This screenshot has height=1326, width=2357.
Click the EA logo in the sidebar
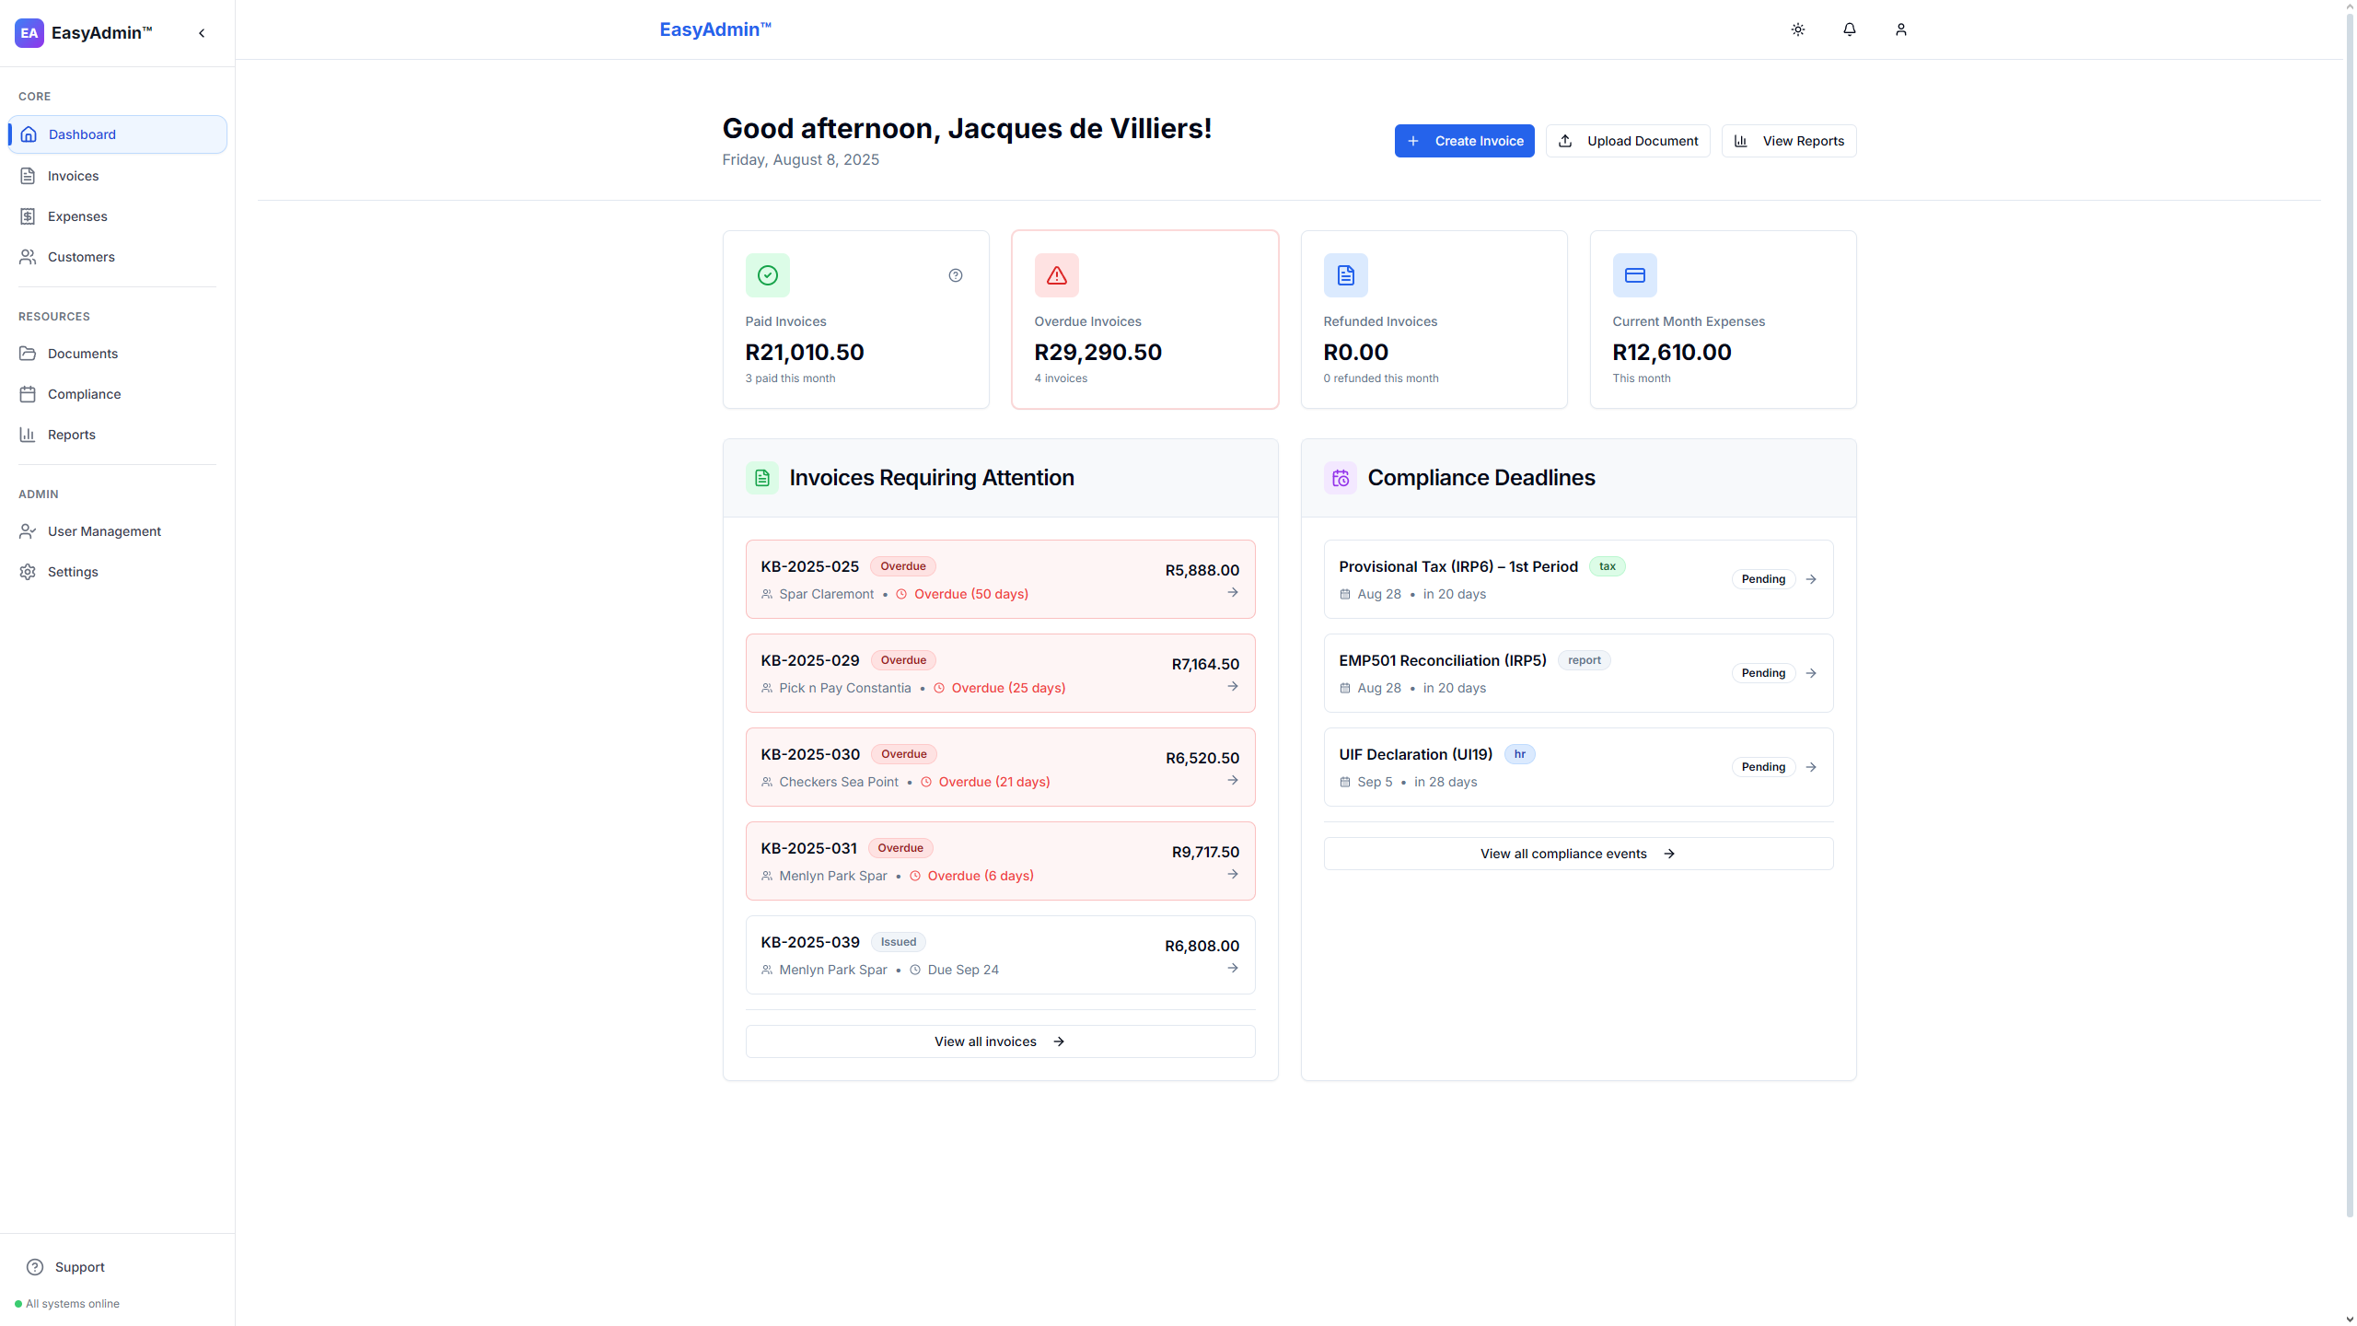coord(29,33)
